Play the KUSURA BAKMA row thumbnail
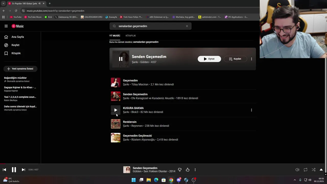 click(115, 110)
